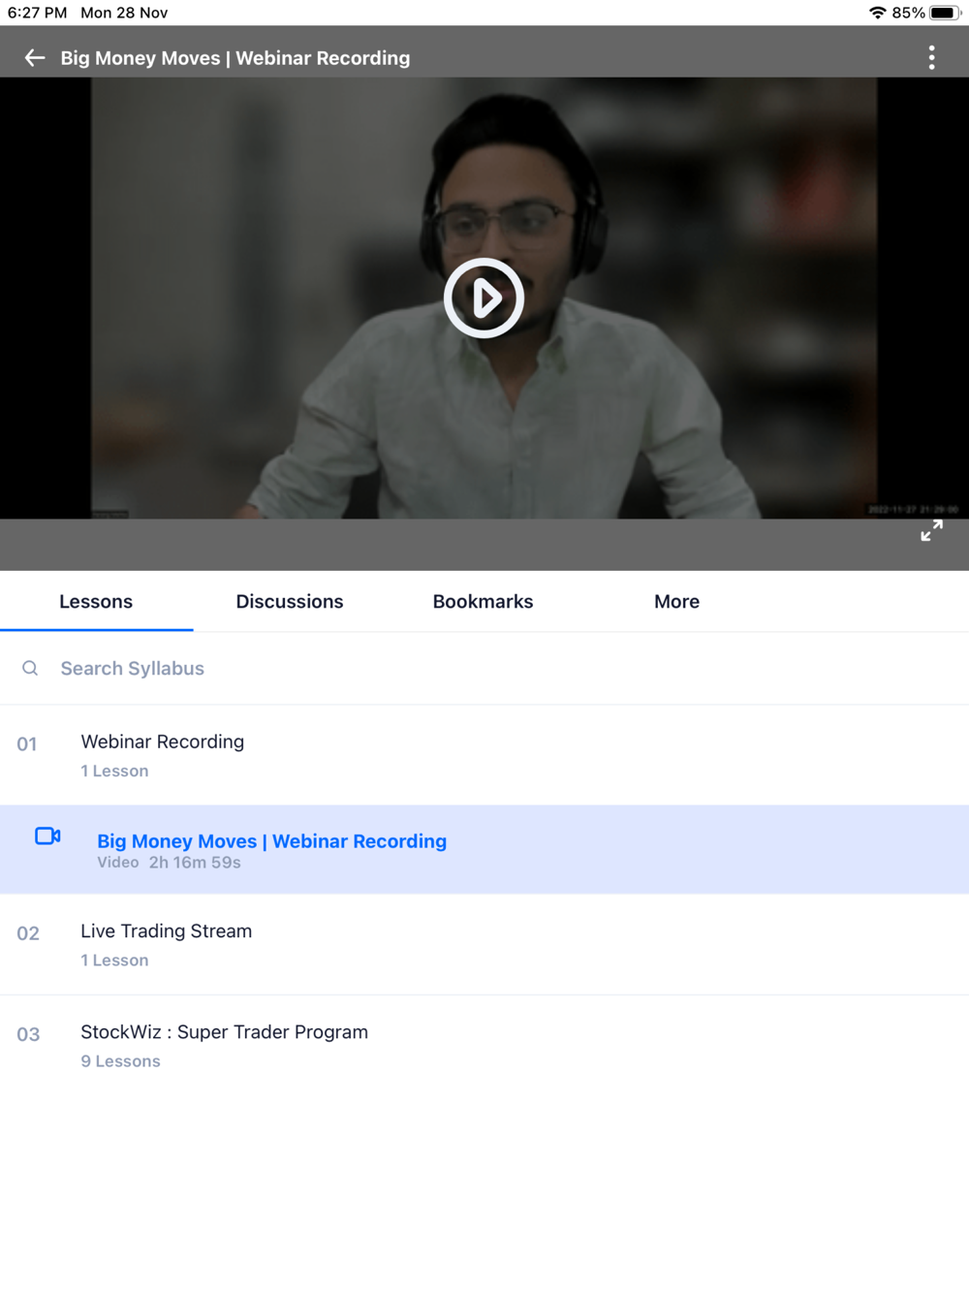The height and width of the screenshot is (1293, 969).
Task: Click the 85% battery percentage
Action: pyautogui.click(x=908, y=13)
